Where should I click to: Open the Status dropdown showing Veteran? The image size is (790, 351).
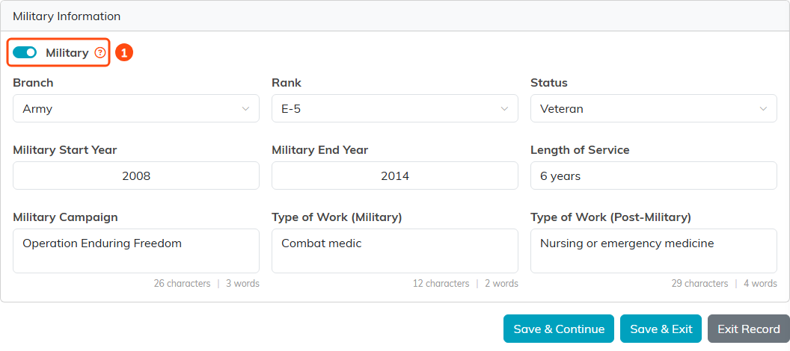pyautogui.click(x=653, y=108)
